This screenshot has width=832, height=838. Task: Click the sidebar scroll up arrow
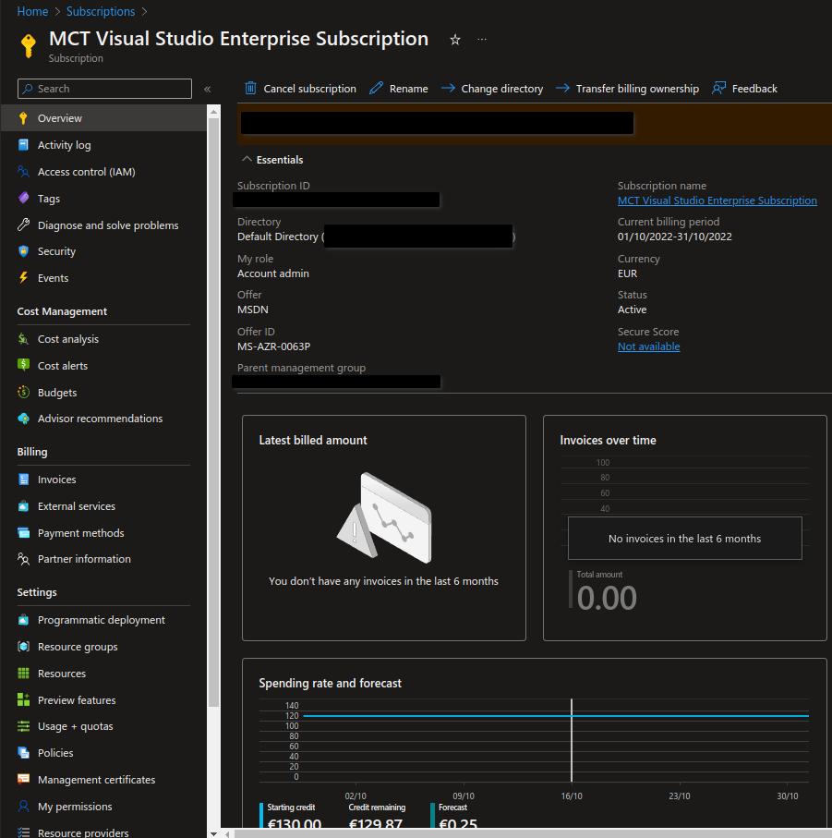point(213,112)
